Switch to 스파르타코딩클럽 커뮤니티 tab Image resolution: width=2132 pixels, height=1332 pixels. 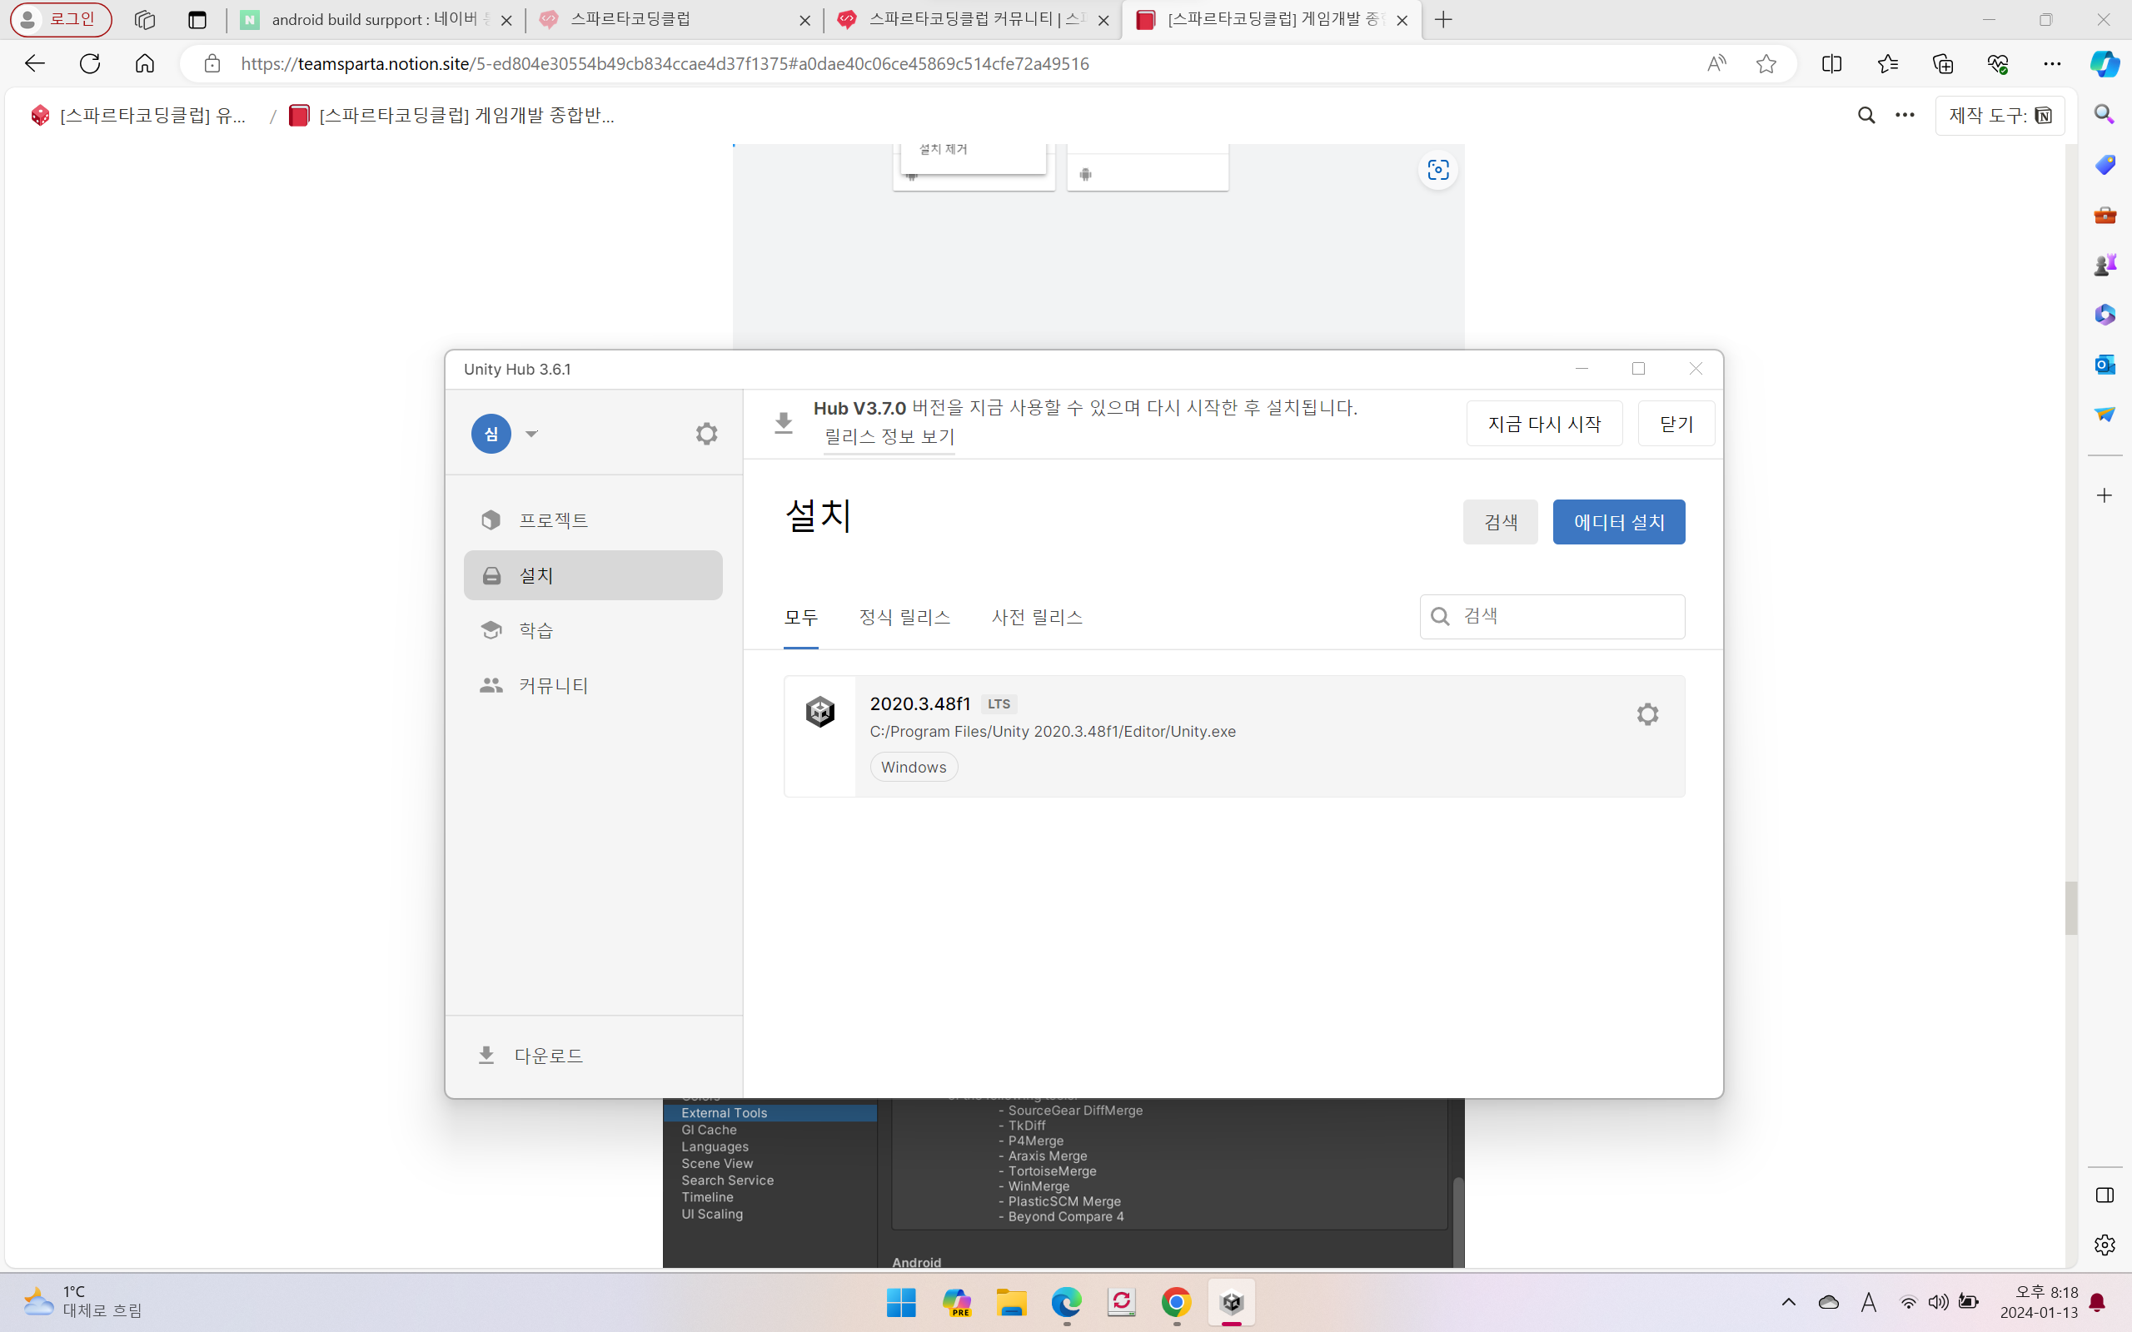(x=973, y=20)
